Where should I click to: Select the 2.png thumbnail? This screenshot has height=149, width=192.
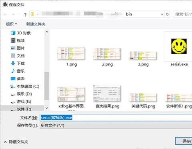[x=107, y=54]
